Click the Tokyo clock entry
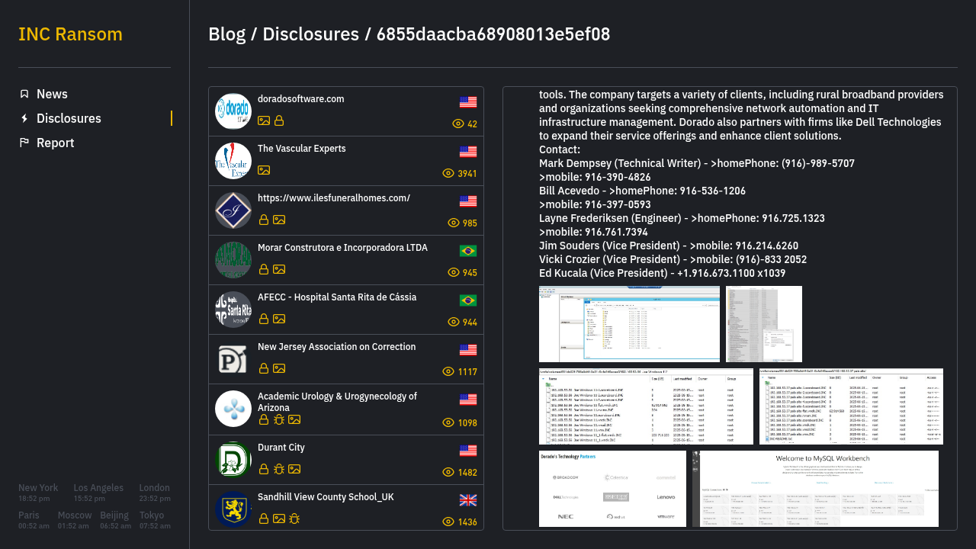Image resolution: width=976 pixels, height=549 pixels. [x=155, y=520]
